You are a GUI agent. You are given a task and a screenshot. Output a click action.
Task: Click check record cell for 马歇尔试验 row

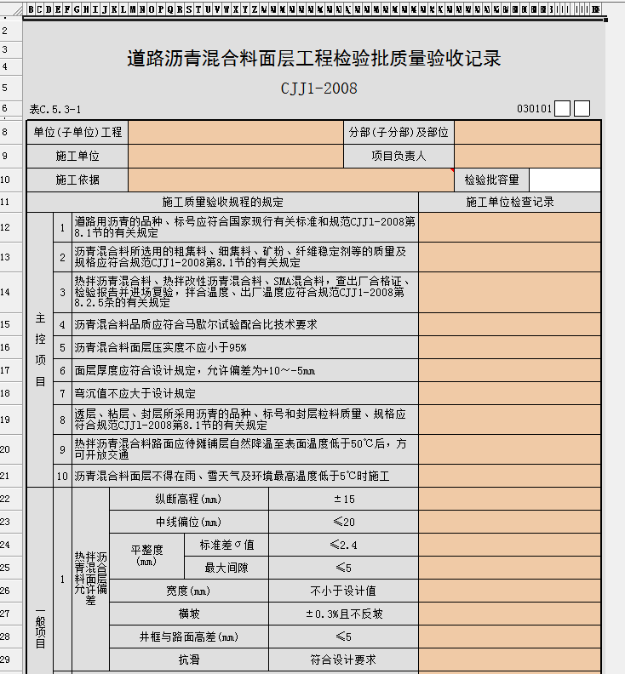(x=510, y=324)
